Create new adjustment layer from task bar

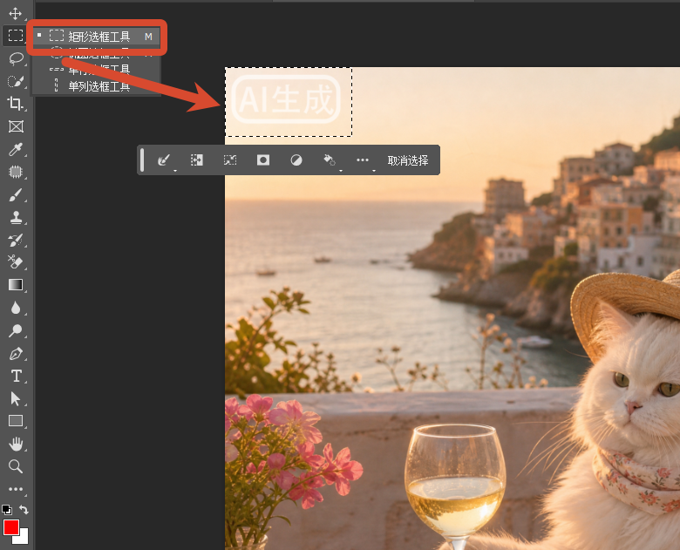[296, 160]
